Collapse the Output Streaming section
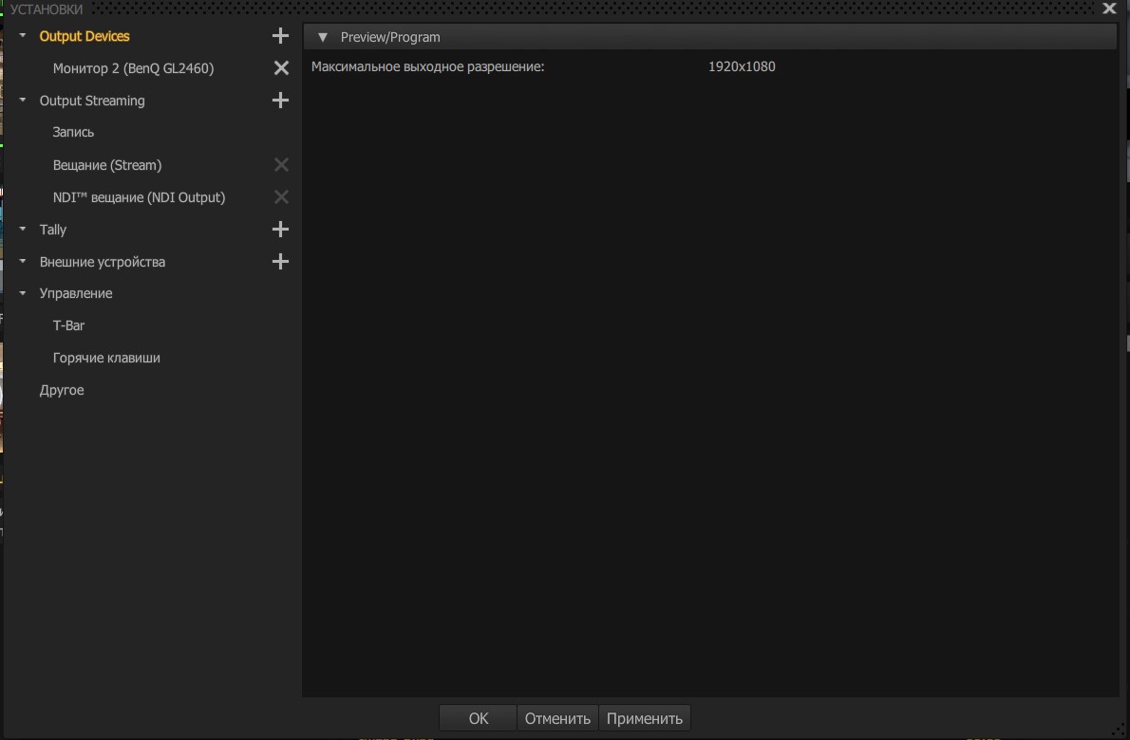The width and height of the screenshot is (1130, 740). pos(23,100)
